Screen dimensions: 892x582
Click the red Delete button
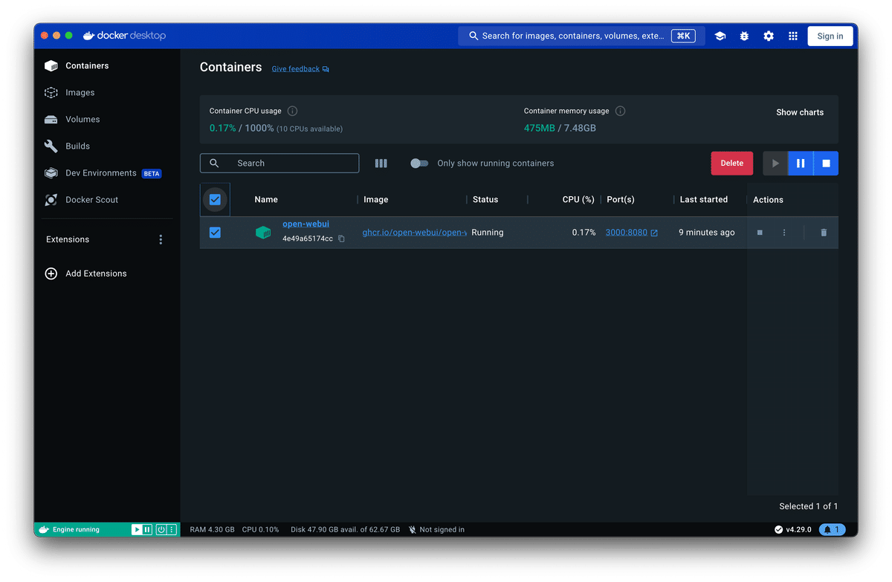(731, 164)
